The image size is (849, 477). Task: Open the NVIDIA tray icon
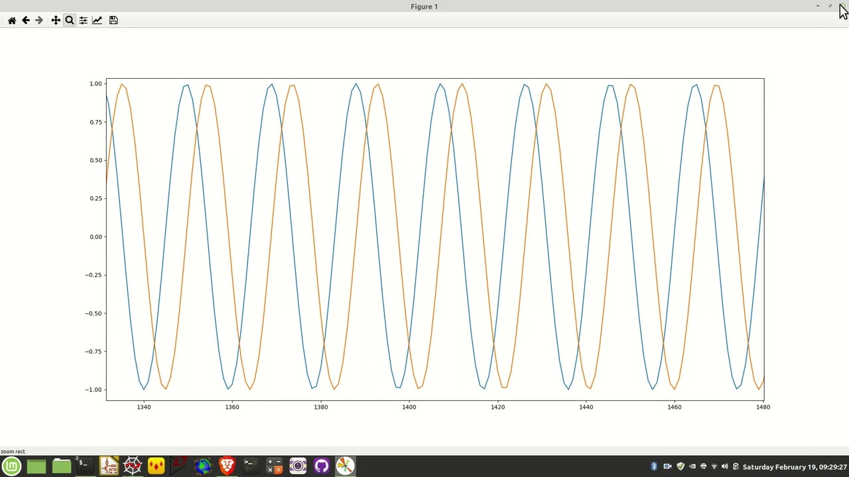[692, 466]
